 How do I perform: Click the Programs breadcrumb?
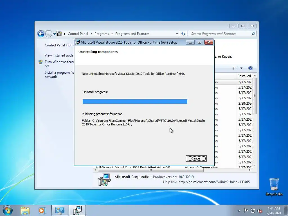(102, 34)
